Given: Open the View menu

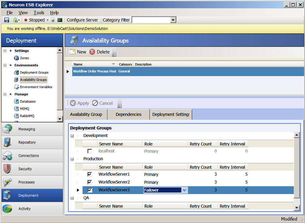Looking at the screenshot, I should (x=23, y=12).
